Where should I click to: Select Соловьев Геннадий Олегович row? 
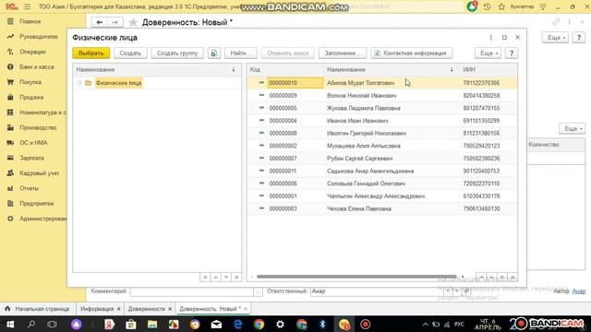point(382,184)
